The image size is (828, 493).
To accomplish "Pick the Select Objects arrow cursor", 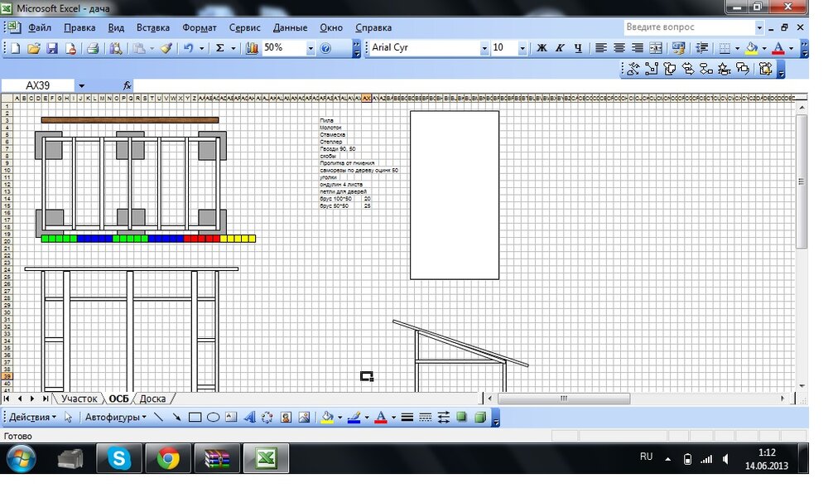I will click(x=68, y=417).
